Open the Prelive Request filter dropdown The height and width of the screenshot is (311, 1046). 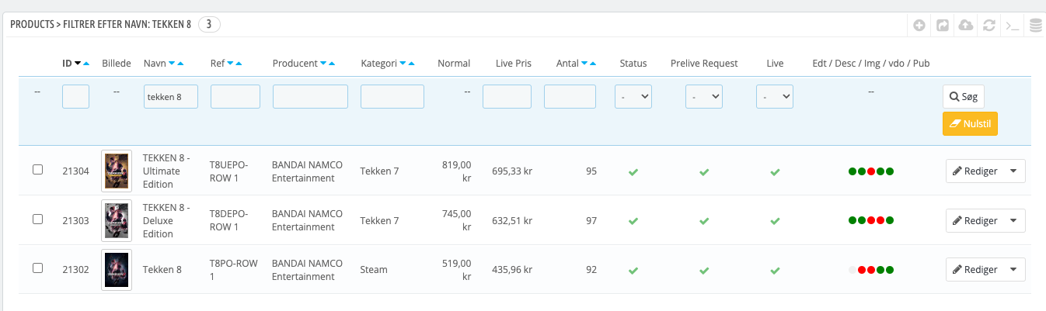click(704, 97)
